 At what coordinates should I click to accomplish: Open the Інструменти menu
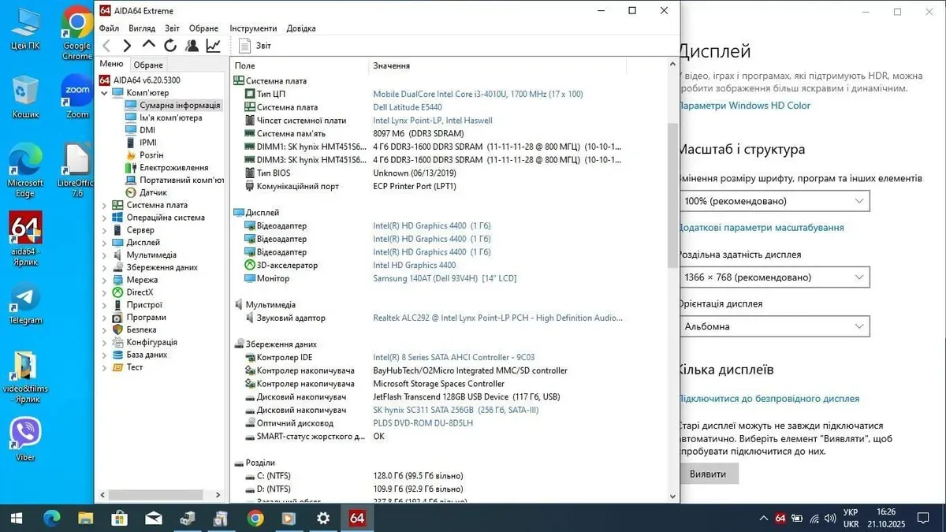click(253, 28)
